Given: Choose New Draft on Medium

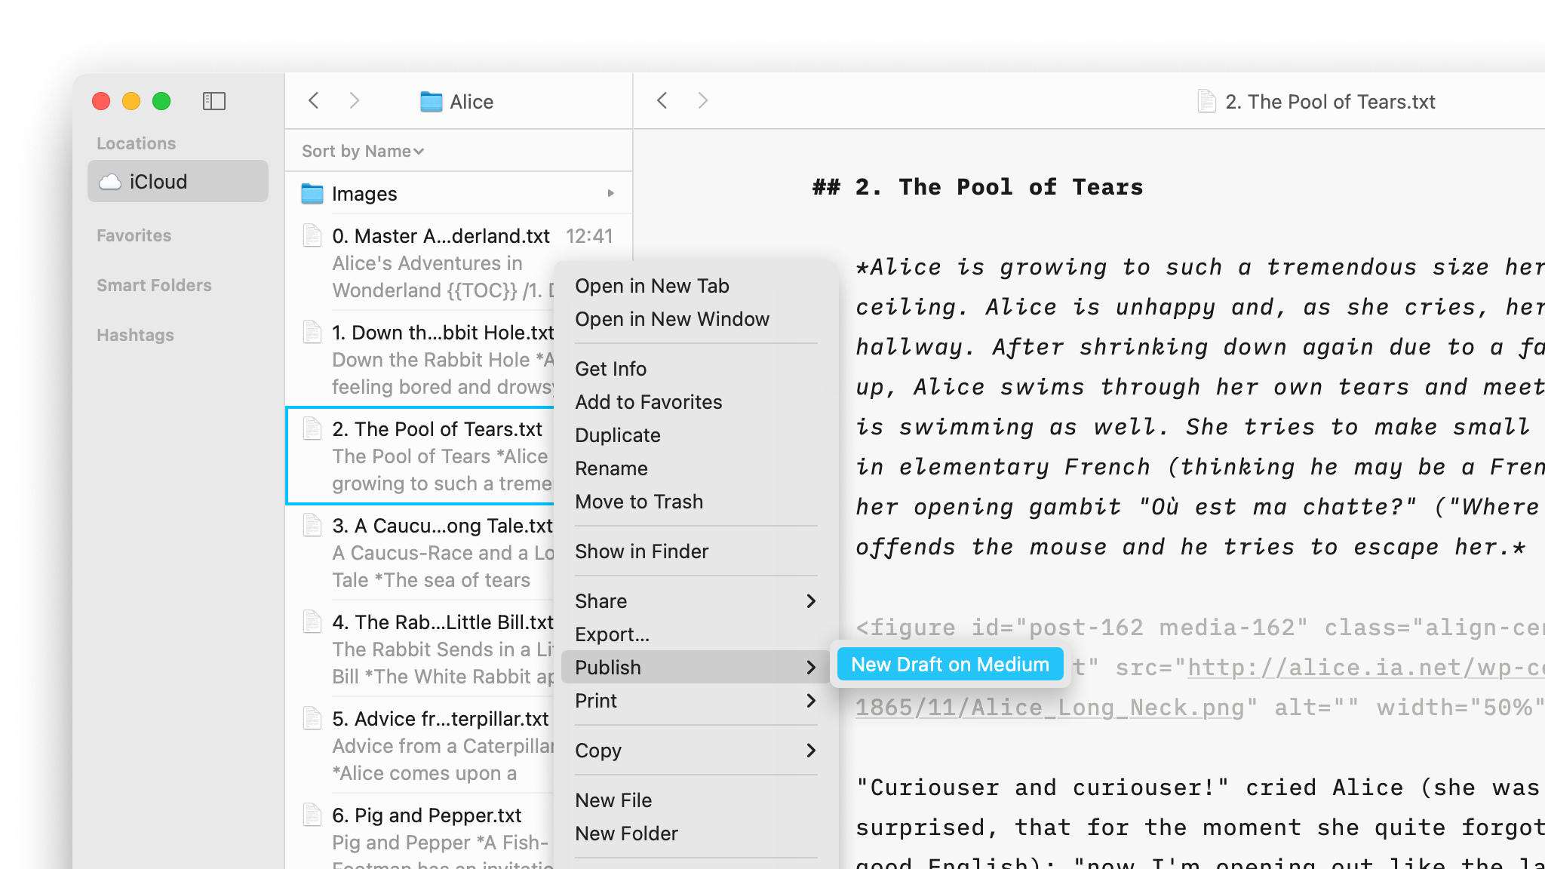Looking at the screenshot, I should [950, 665].
